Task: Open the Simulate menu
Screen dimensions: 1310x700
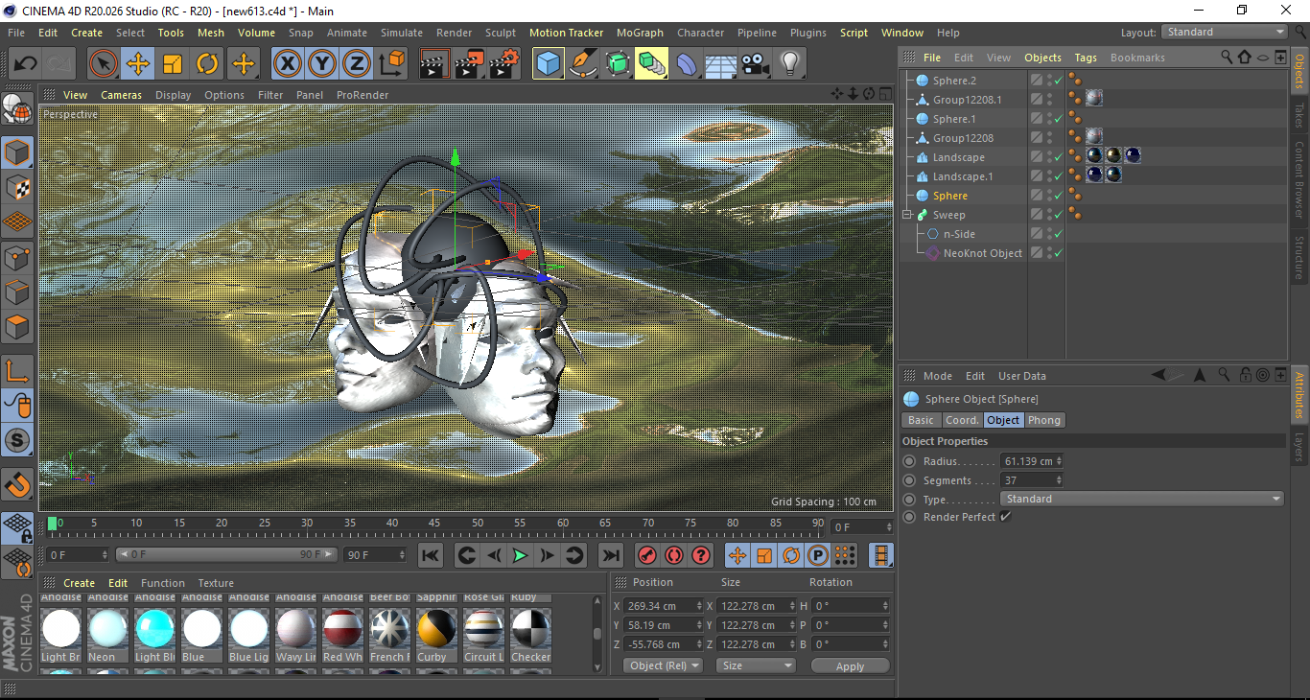Action: tap(401, 33)
